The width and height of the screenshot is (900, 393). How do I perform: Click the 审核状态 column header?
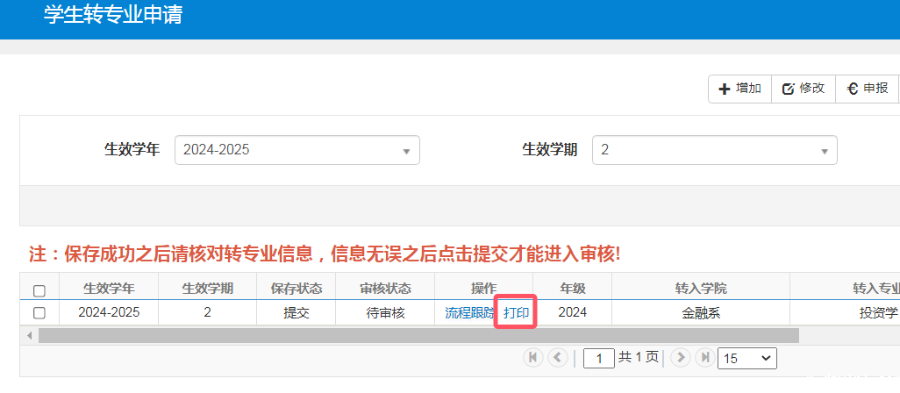pyautogui.click(x=384, y=289)
